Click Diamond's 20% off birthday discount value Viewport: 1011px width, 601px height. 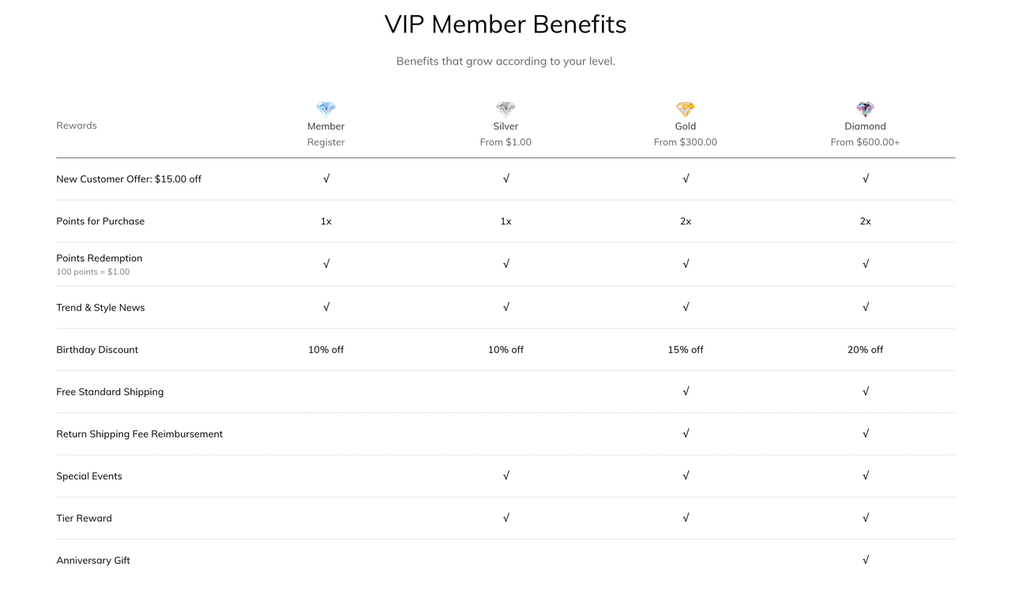[865, 350]
